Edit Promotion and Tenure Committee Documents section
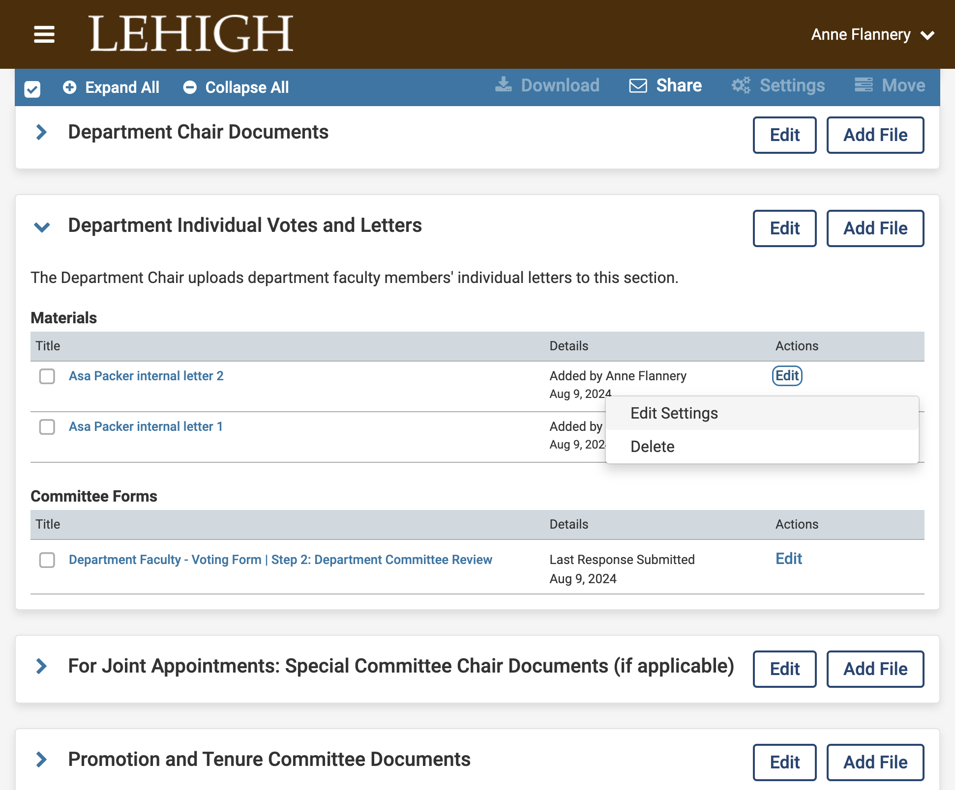Image resolution: width=955 pixels, height=790 pixels. tap(784, 762)
